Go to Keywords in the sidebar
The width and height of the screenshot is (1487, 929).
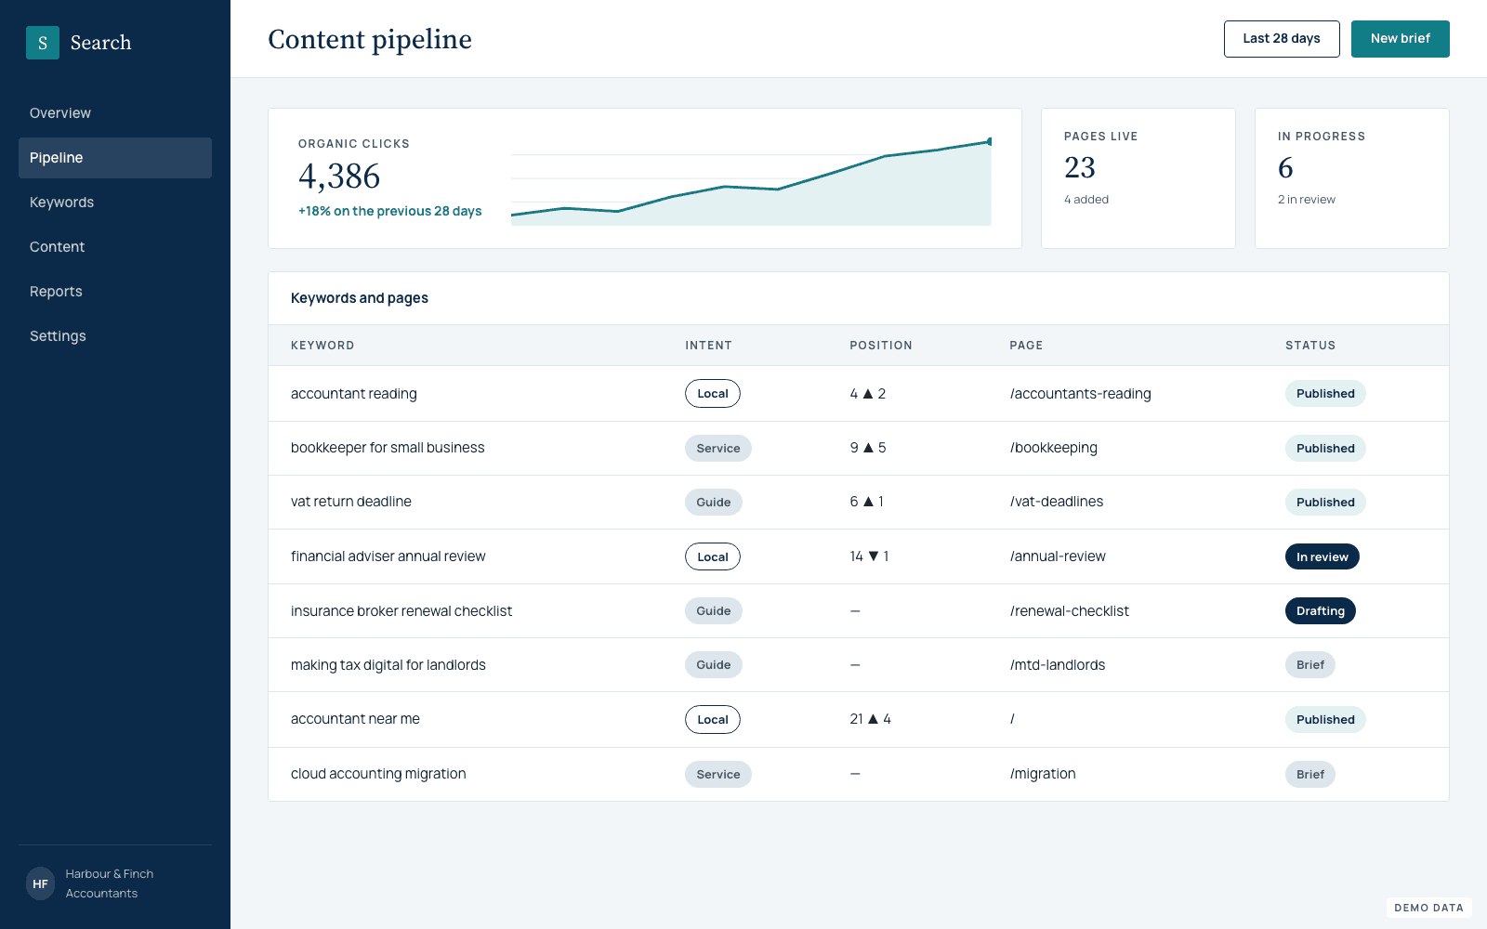coord(115,203)
